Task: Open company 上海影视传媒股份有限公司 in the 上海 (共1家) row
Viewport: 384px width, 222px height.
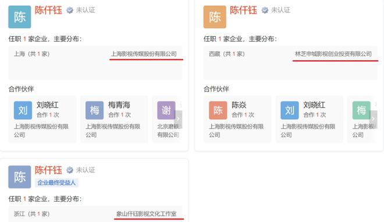Action: 144,54
